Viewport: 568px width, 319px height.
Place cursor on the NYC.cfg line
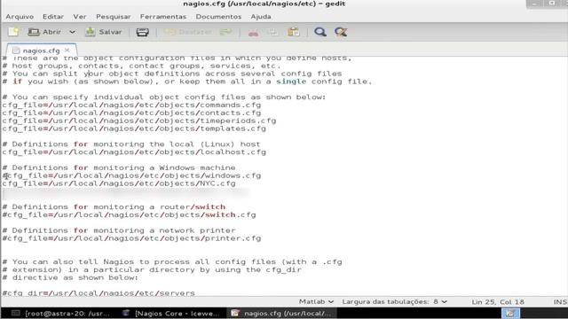[x=119, y=183]
